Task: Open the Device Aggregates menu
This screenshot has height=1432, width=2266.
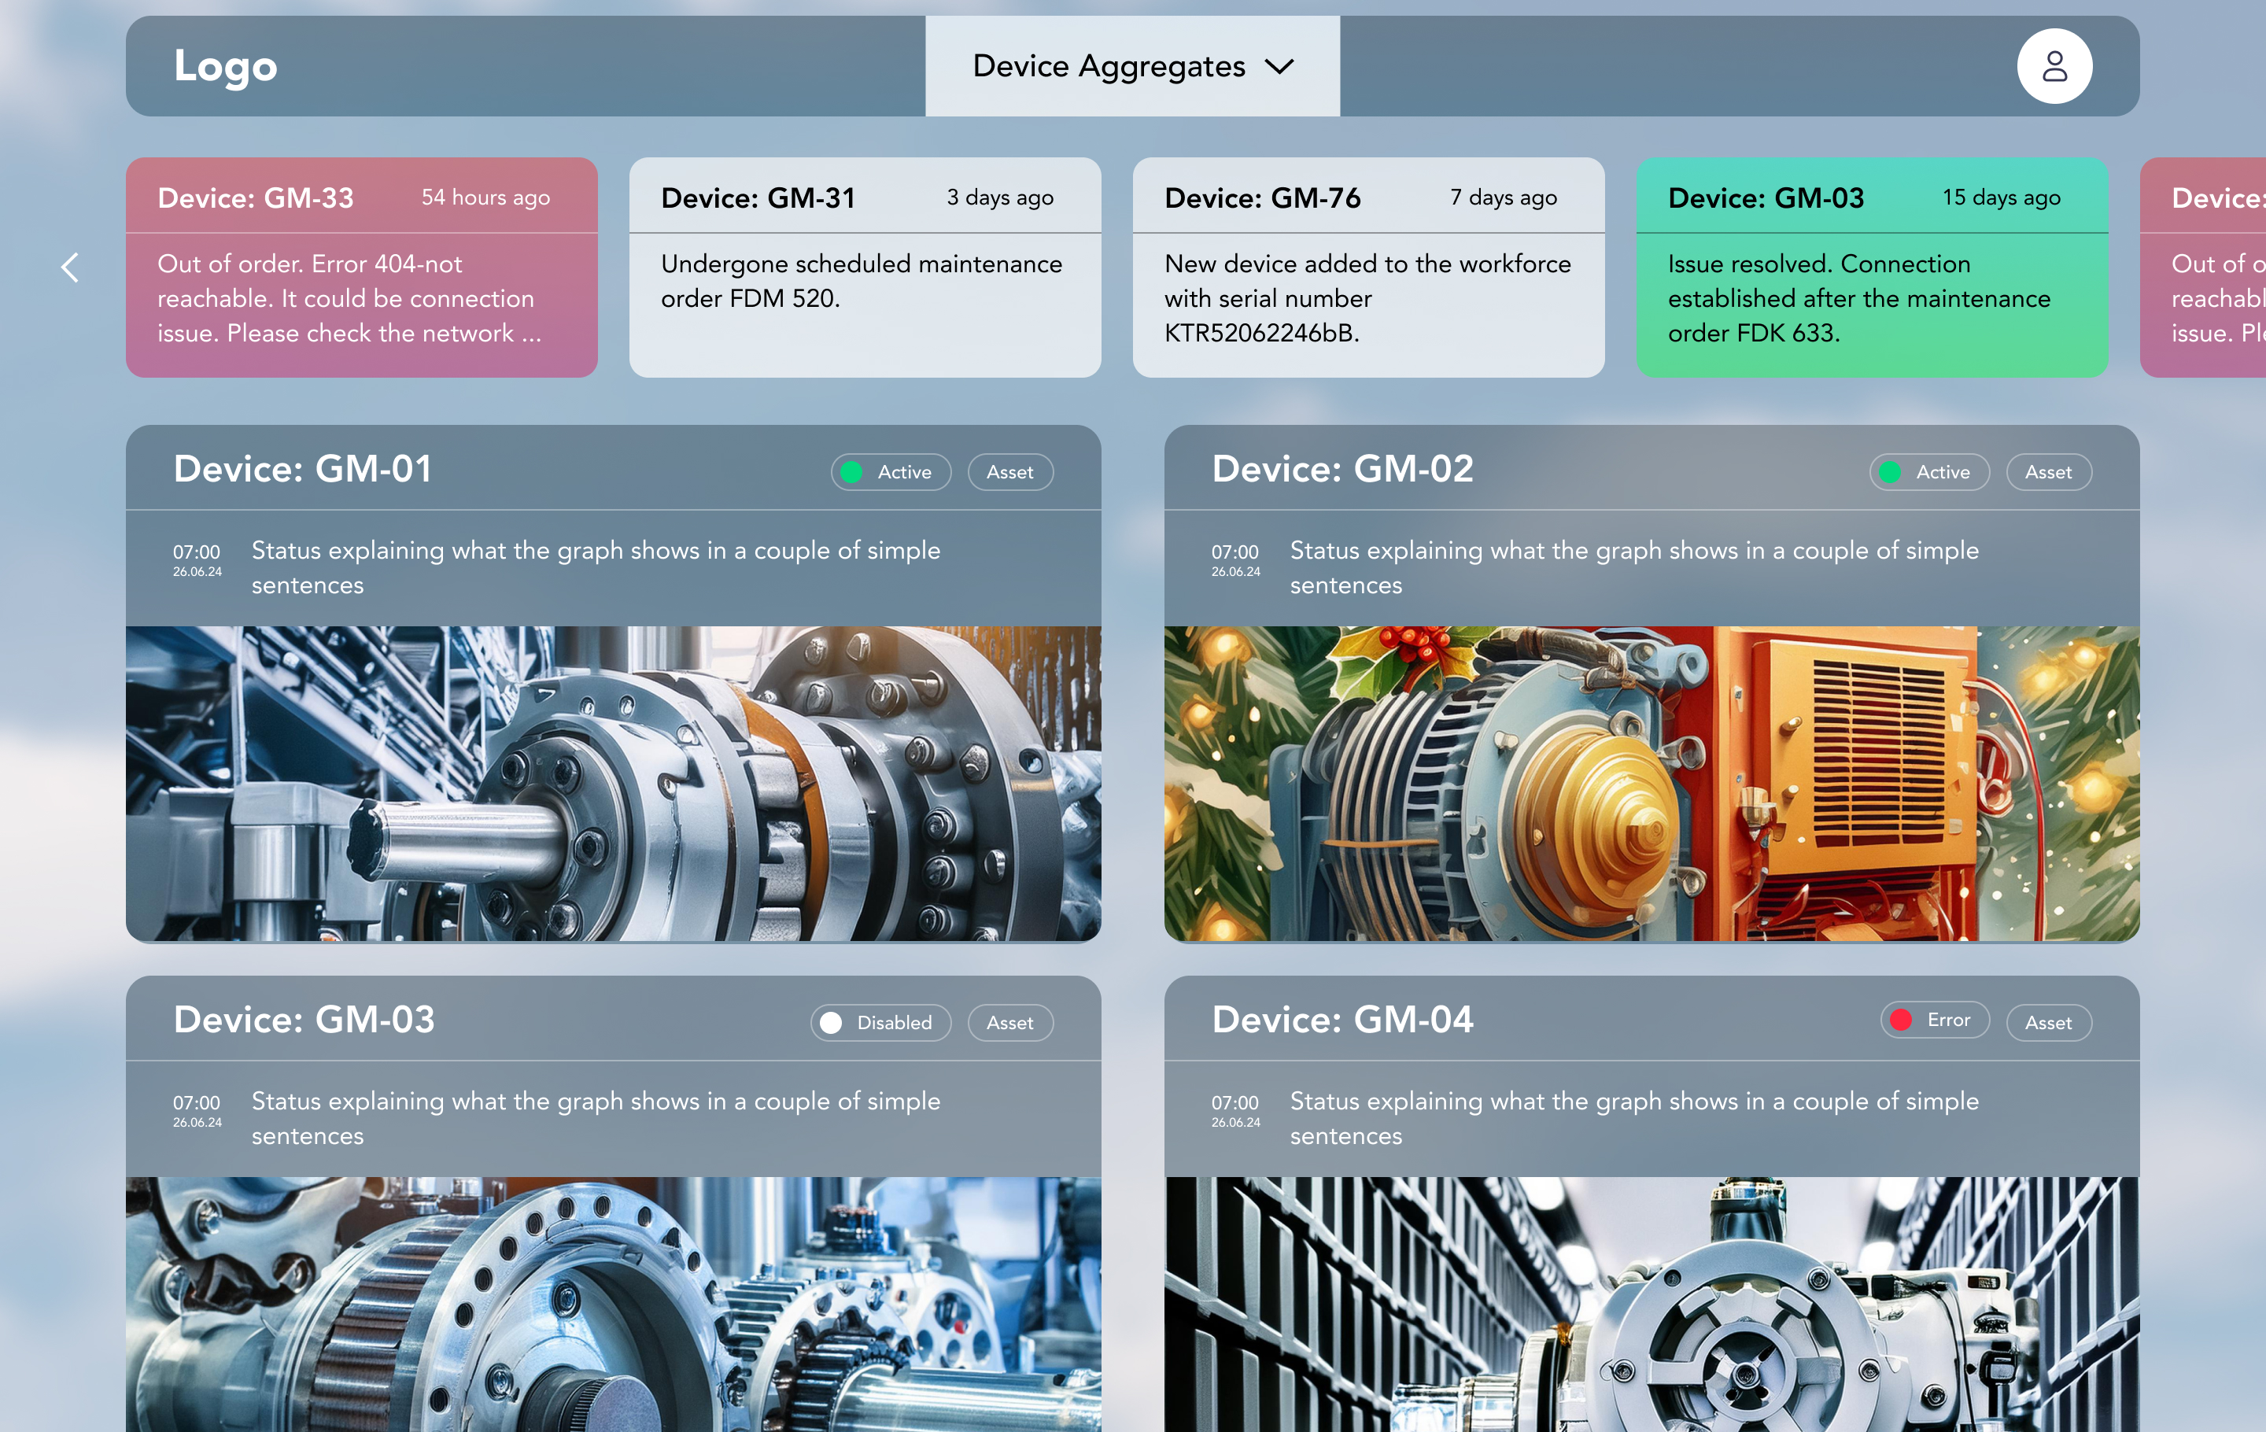Action: (1109, 67)
